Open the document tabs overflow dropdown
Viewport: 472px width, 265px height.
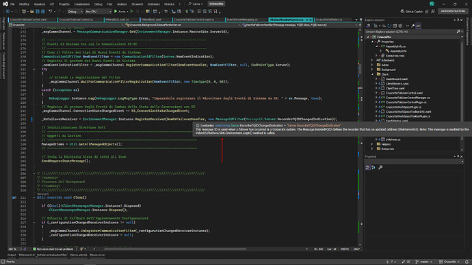tap(356, 20)
